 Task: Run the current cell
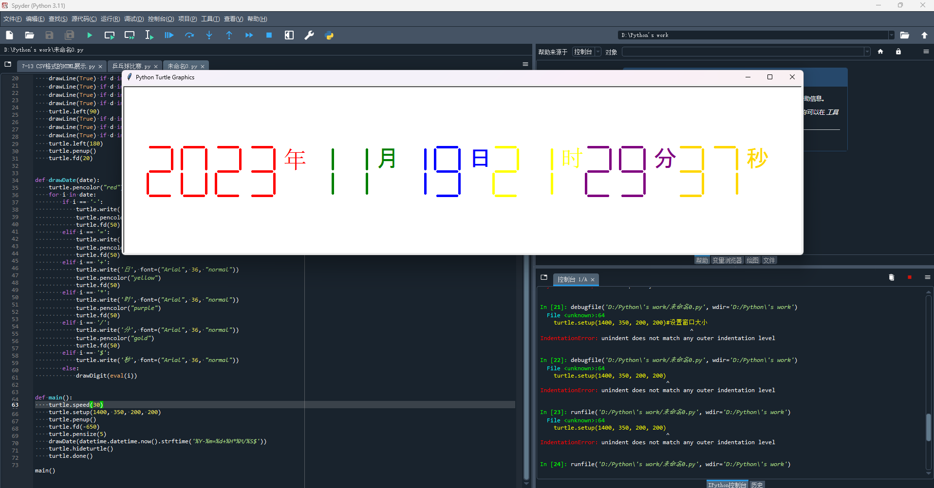(110, 35)
